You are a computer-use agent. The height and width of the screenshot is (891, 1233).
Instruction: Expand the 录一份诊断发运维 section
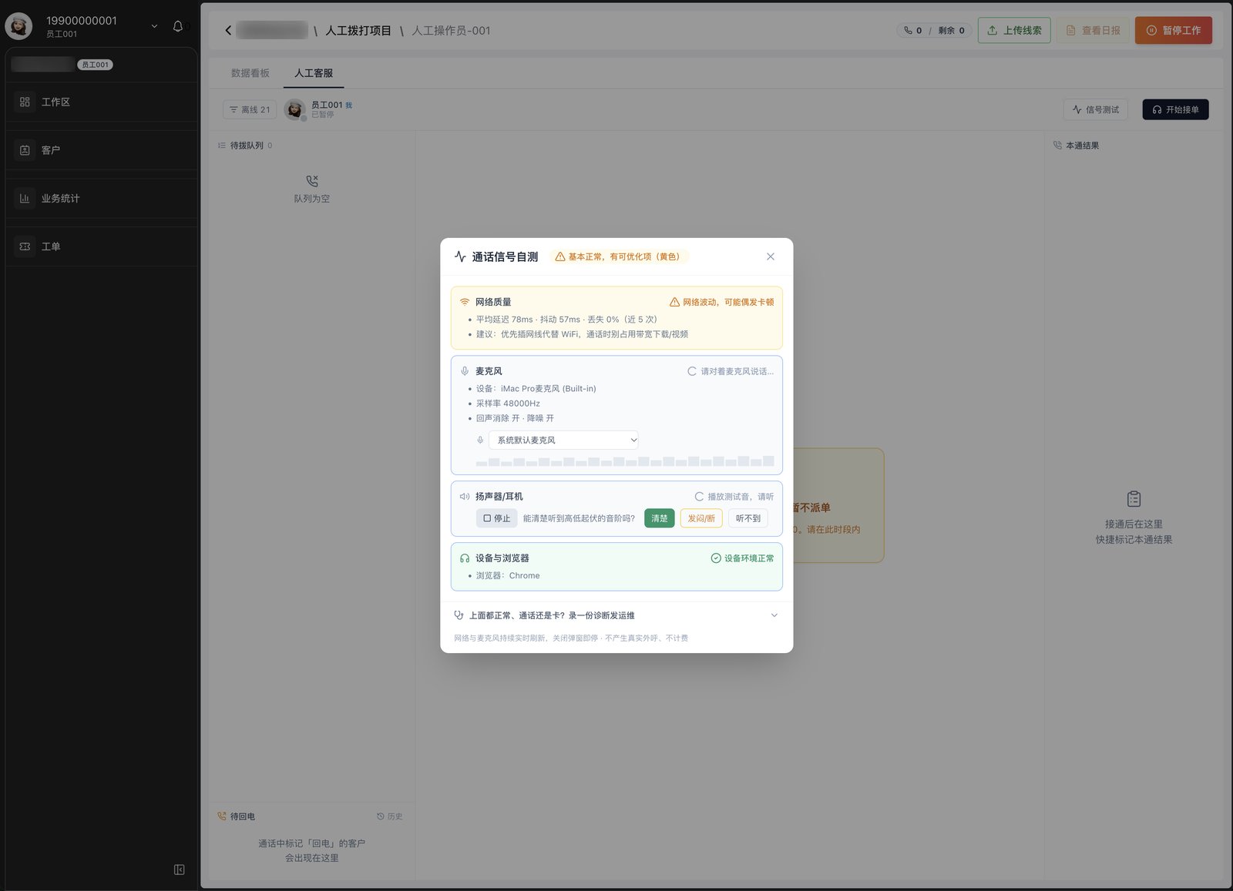pyautogui.click(x=616, y=615)
